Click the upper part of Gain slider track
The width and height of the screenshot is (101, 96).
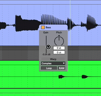pos(46,40)
